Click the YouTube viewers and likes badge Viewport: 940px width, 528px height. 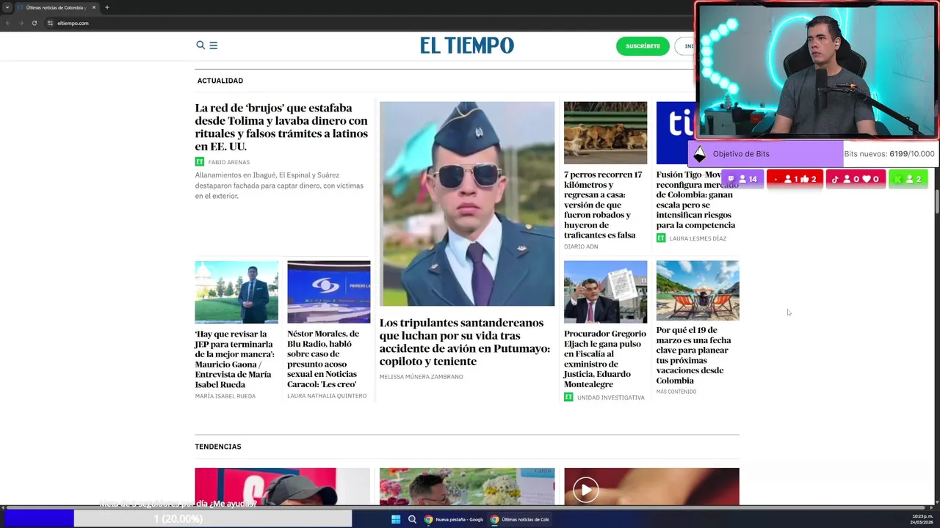795,179
